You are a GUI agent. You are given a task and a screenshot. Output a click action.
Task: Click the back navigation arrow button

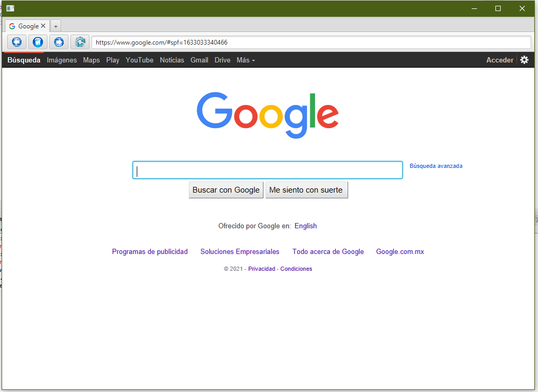(17, 42)
